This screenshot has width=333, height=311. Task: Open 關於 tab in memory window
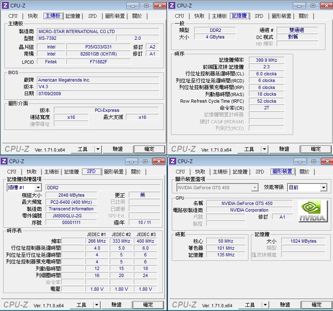point(304,16)
